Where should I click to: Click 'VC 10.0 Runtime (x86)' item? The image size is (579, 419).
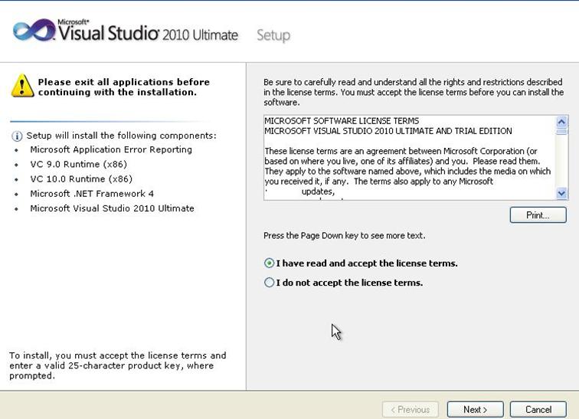coord(81,179)
